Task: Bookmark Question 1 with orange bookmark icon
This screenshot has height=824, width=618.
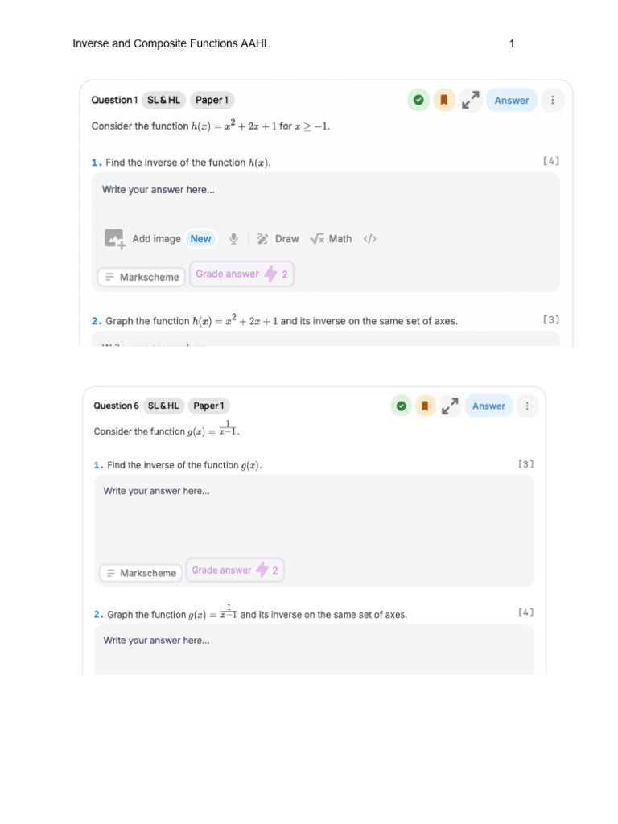Action: [x=443, y=101]
